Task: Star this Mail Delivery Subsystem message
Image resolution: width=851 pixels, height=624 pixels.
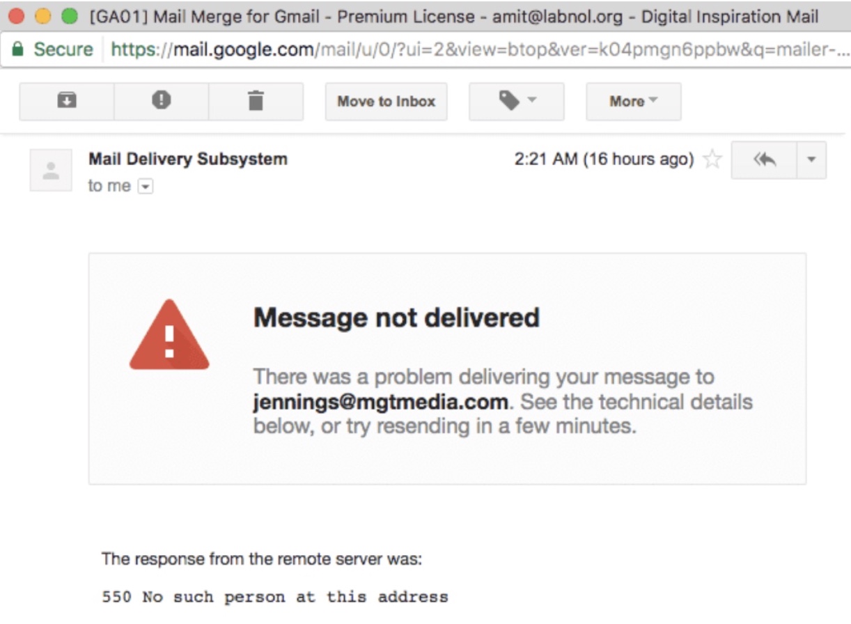Action: [x=712, y=160]
